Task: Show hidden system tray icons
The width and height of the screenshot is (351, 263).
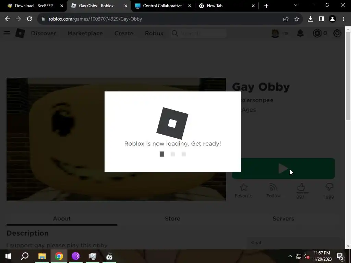Action: pyautogui.click(x=290, y=256)
